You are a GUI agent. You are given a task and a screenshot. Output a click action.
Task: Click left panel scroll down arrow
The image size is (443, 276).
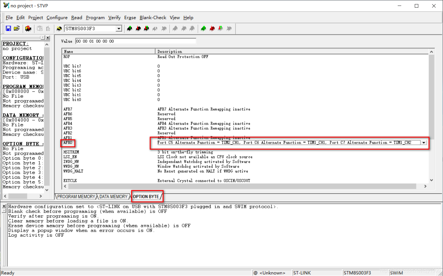pyautogui.click(x=47, y=190)
